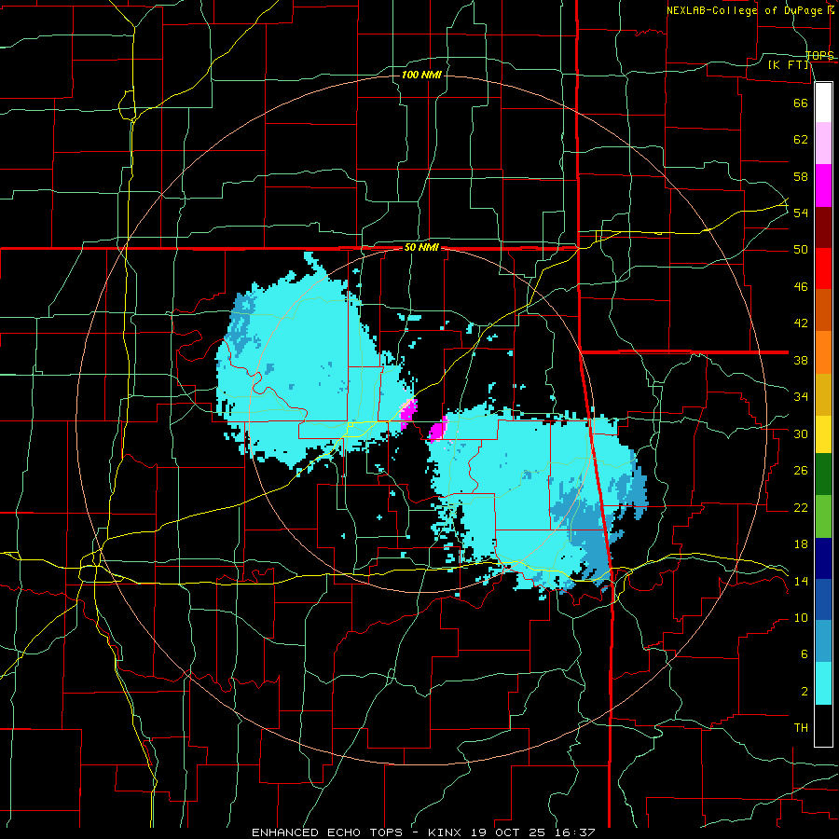The height and width of the screenshot is (839, 839).
Task: Click the ENHANCED ECHO TOPS caption
Action: [x=327, y=832]
